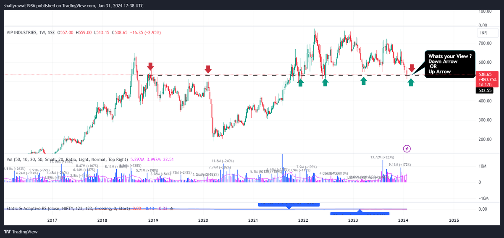Click the 2019 time axis label
The width and height of the screenshot is (504, 238).
tap(153, 220)
